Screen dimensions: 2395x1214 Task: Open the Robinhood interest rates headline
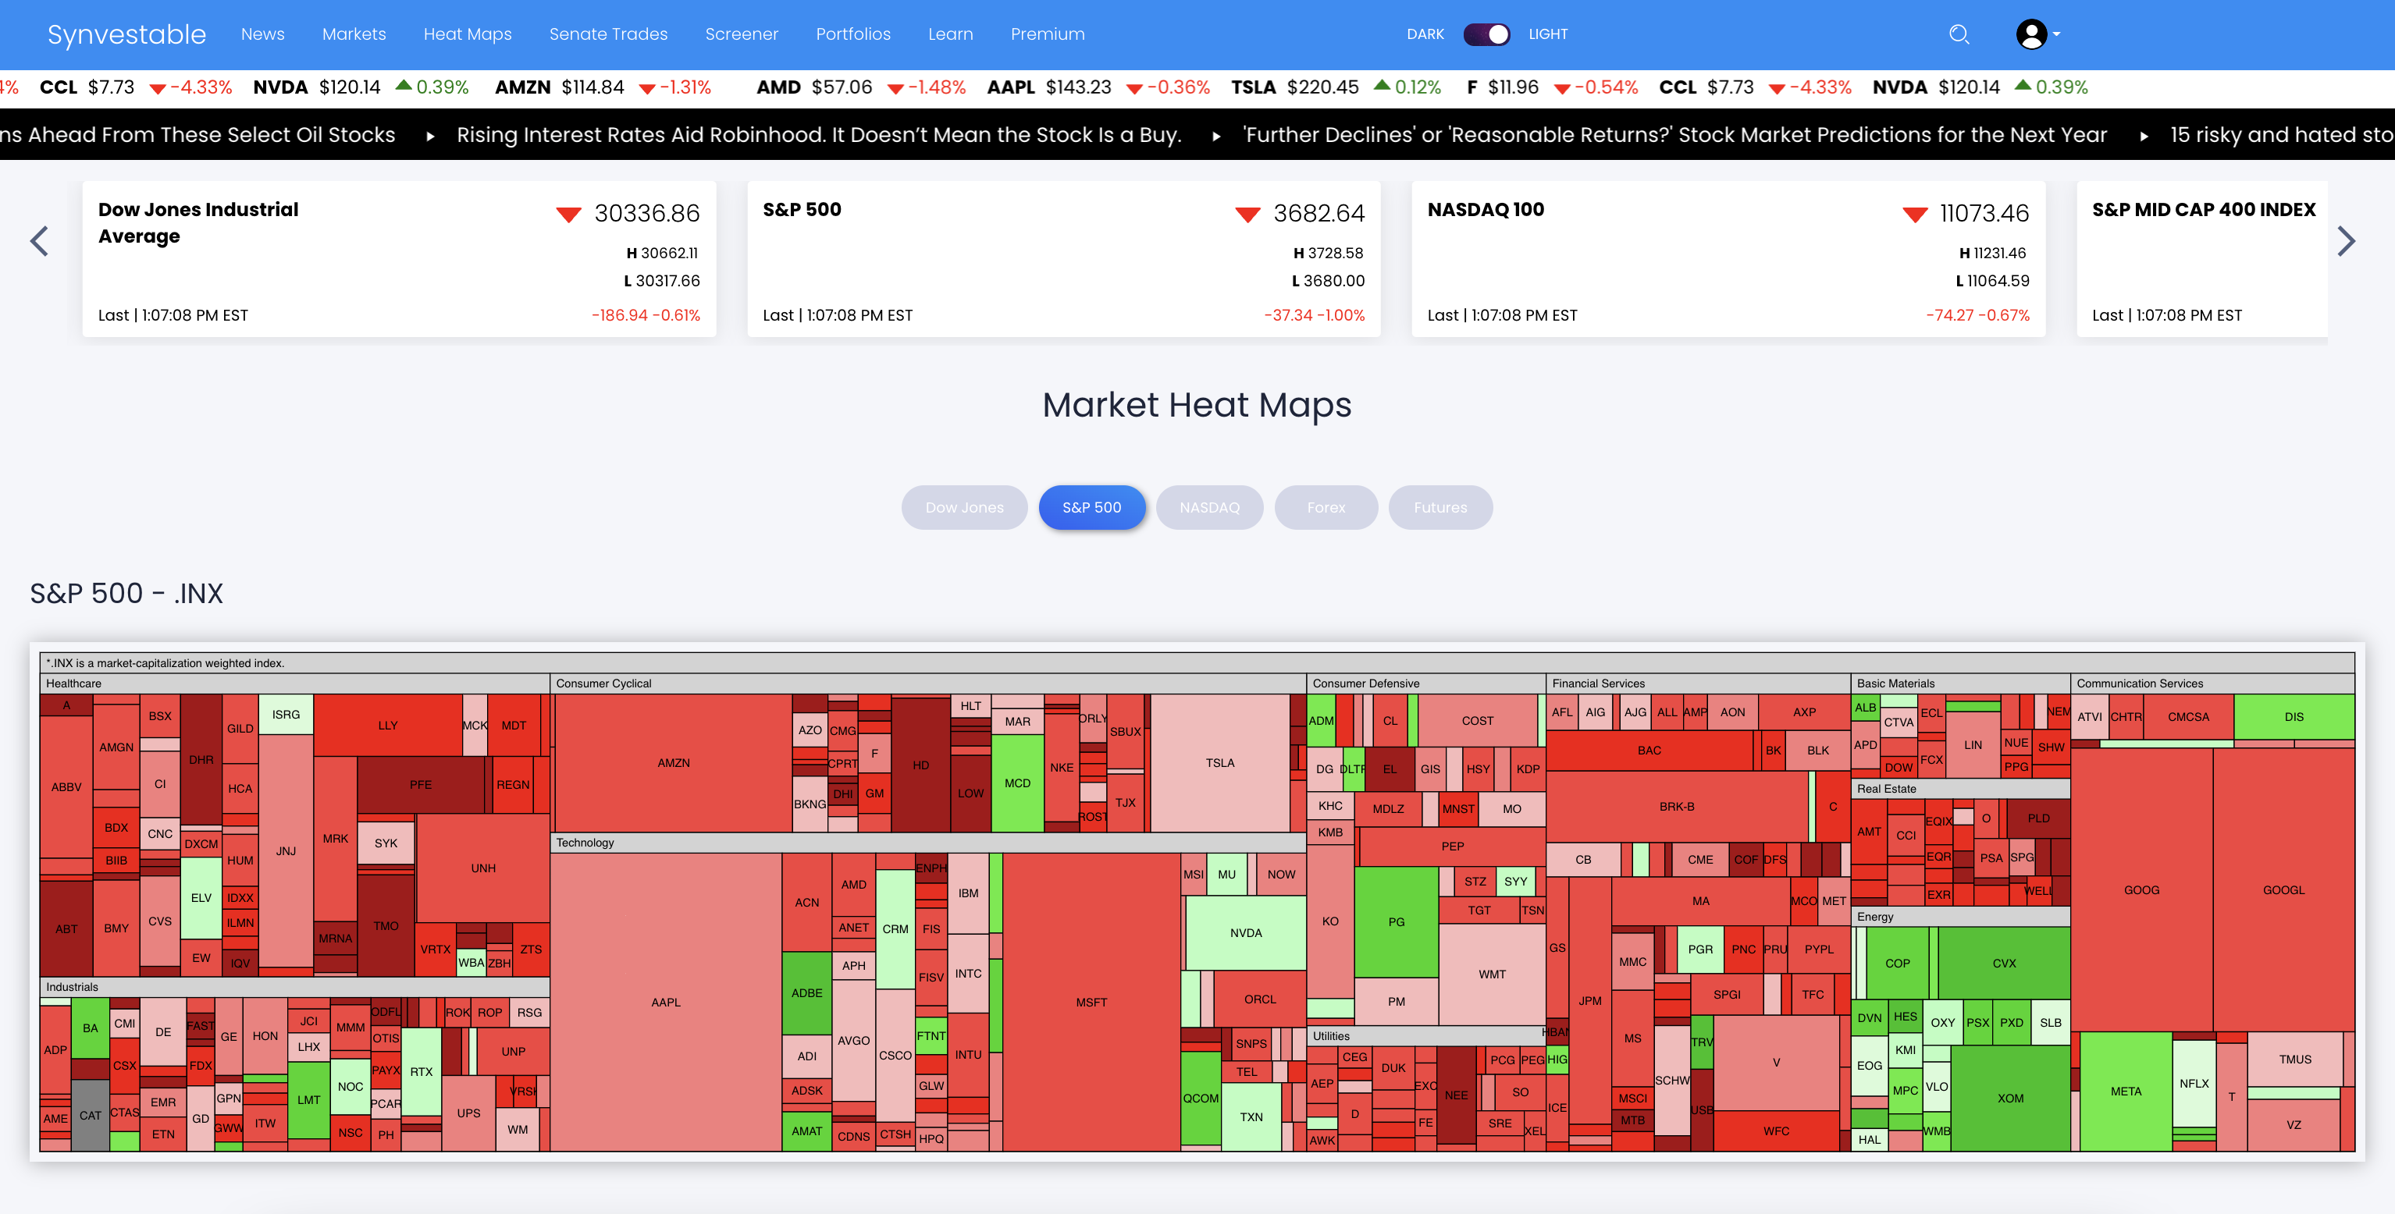coord(818,135)
